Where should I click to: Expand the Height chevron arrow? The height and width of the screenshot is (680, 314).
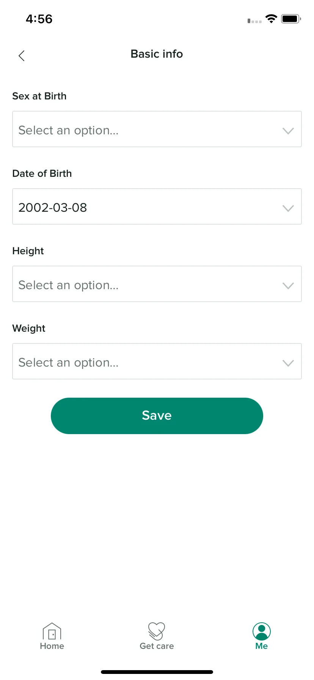[288, 286]
